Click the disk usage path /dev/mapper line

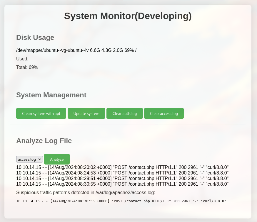click(x=76, y=50)
